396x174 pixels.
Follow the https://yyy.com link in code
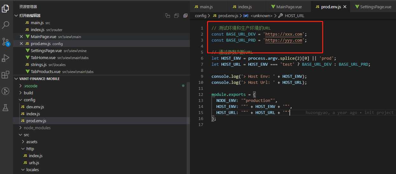[284, 40]
